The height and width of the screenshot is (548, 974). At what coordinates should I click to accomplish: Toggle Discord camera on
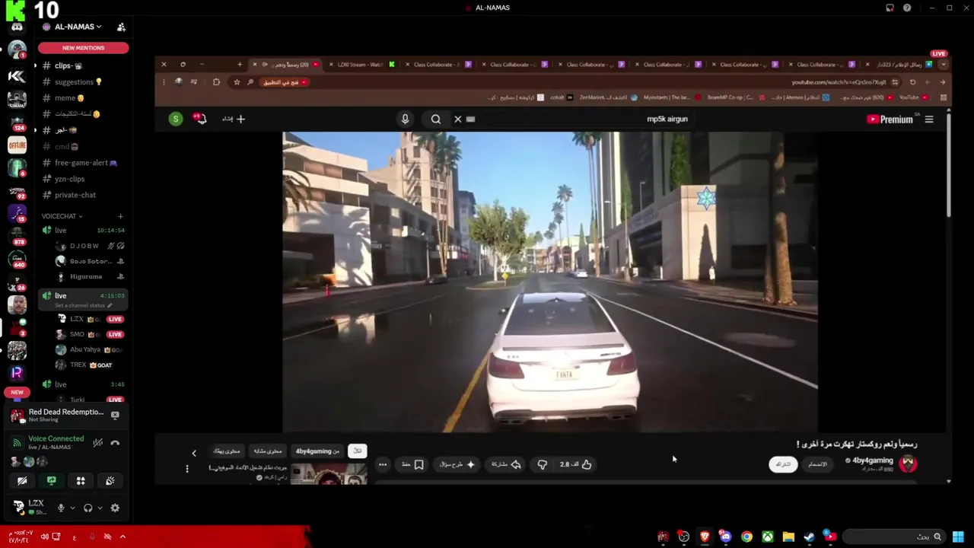(23, 480)
